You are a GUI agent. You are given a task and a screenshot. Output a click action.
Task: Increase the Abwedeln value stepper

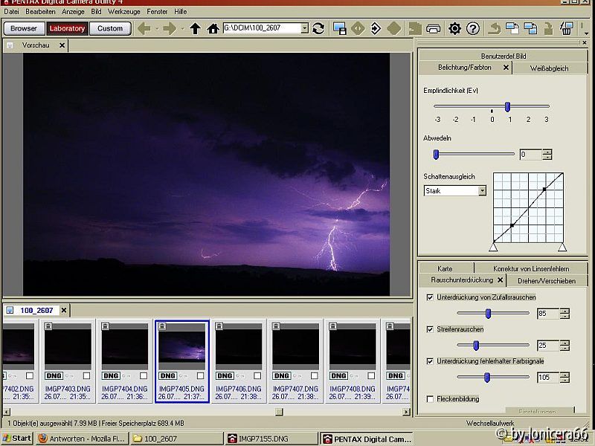[547, 152]
